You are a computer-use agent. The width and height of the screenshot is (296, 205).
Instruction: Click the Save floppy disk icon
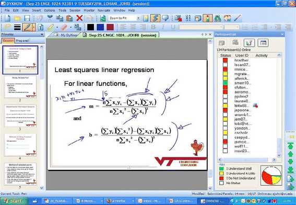27,18
